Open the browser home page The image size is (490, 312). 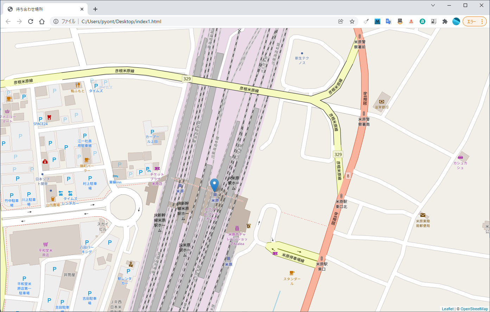click(42, 21)
